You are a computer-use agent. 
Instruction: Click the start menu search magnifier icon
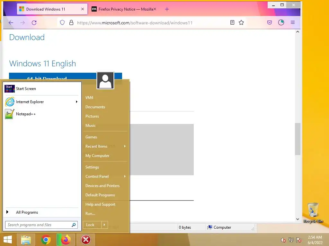[74, 225]
